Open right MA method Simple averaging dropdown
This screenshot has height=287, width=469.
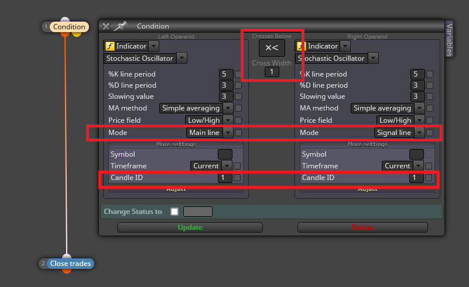point(419,108)
